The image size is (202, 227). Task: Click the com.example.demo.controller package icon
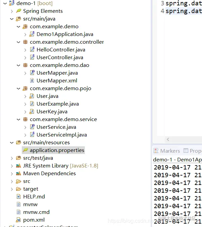25,42
